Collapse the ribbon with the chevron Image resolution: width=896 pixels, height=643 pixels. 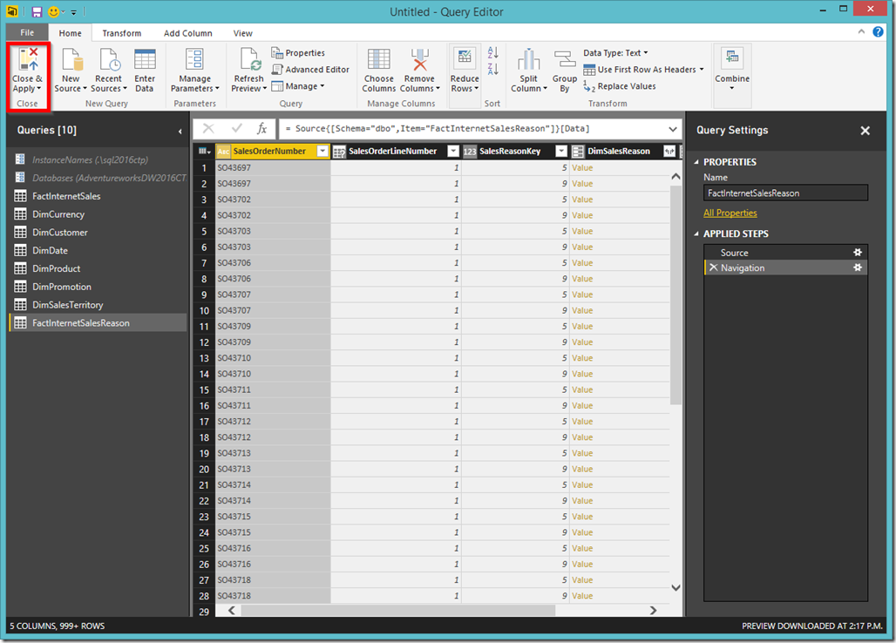click(x=861, y=32)
